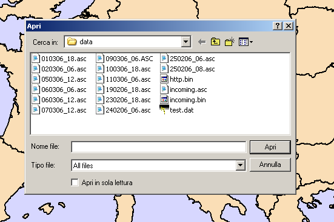Expand the Cerca in folder dropdown
Screen dimensions: 334x222
click(186, 42)
